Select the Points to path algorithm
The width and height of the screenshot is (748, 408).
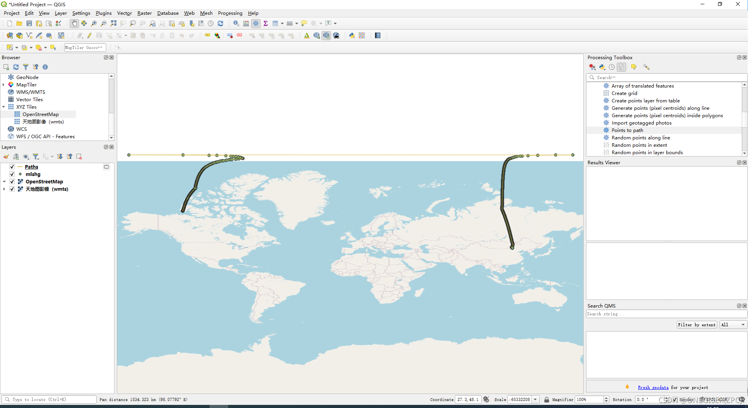click(x=627, y=130)
